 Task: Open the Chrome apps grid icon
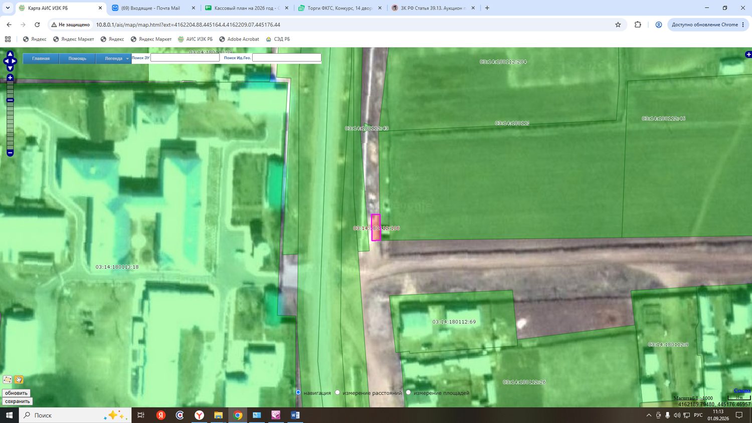(8, 39)
